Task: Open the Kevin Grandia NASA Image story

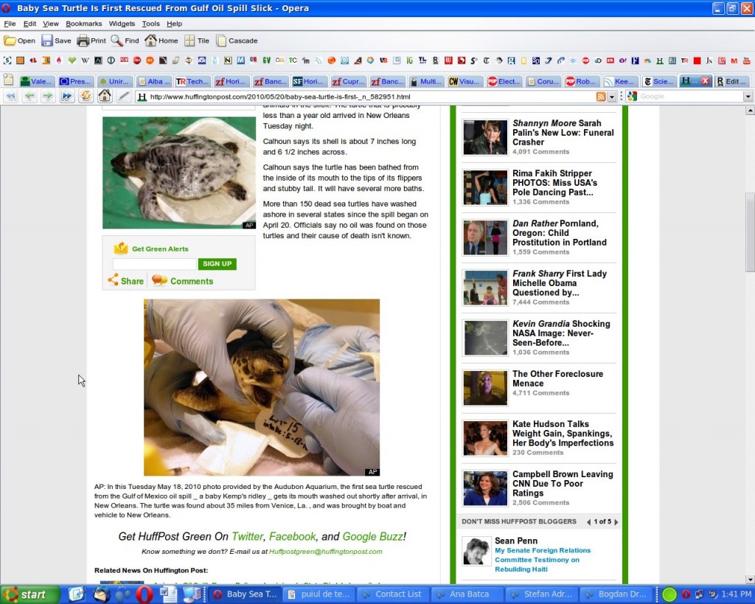Action: [561, 333]
